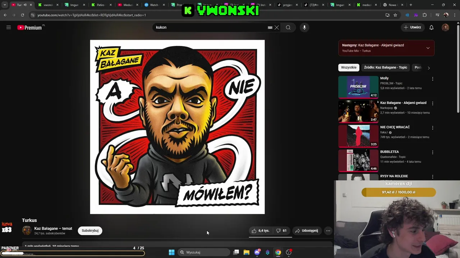Open options menu for RYSY NA ROLEXIE
The width and height of the screenshot is (460, 258).
433,177
